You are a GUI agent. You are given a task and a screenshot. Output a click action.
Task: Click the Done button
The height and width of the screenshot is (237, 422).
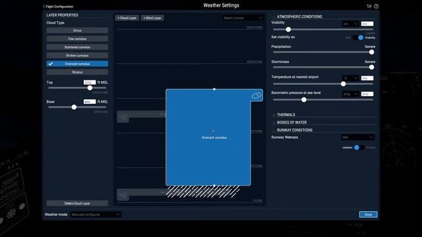coord(368,215)
